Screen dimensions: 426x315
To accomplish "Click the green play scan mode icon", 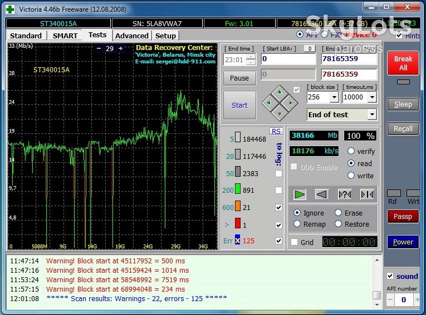I will tap(300, 194).
